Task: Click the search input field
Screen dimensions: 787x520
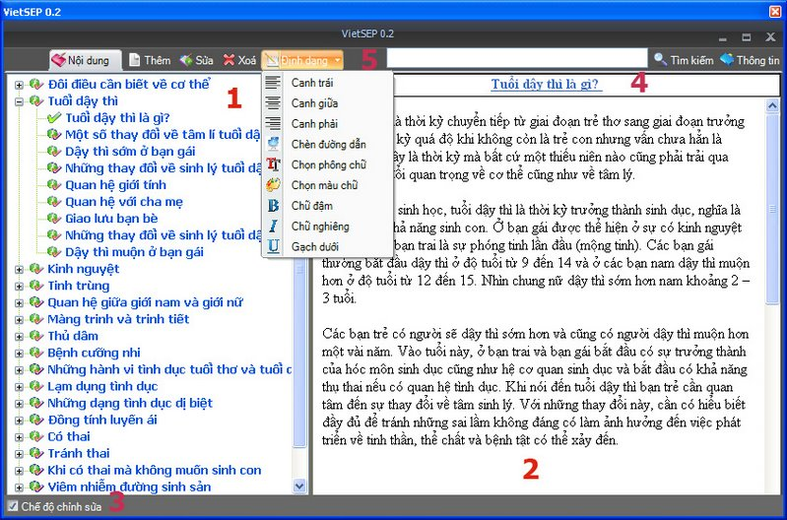Action: click(x=517, y=58)
